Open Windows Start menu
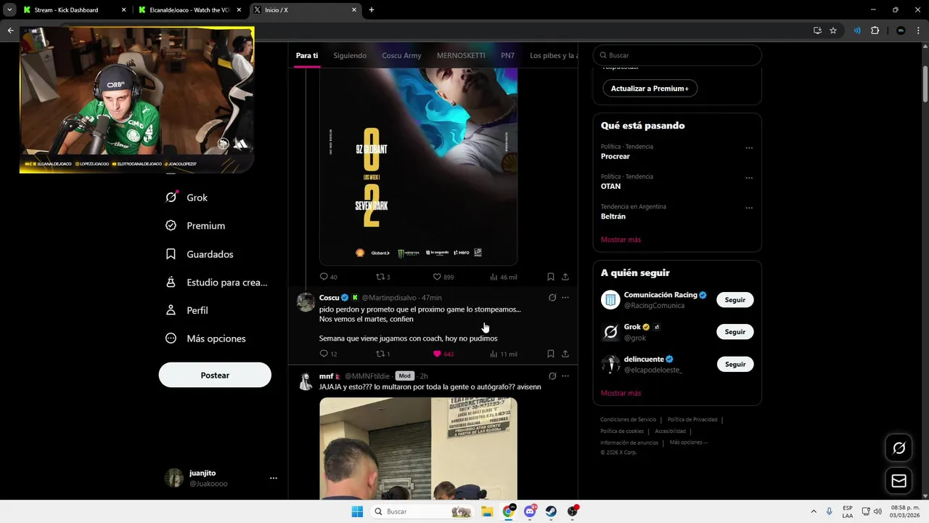929x523 pixels. 357,511
